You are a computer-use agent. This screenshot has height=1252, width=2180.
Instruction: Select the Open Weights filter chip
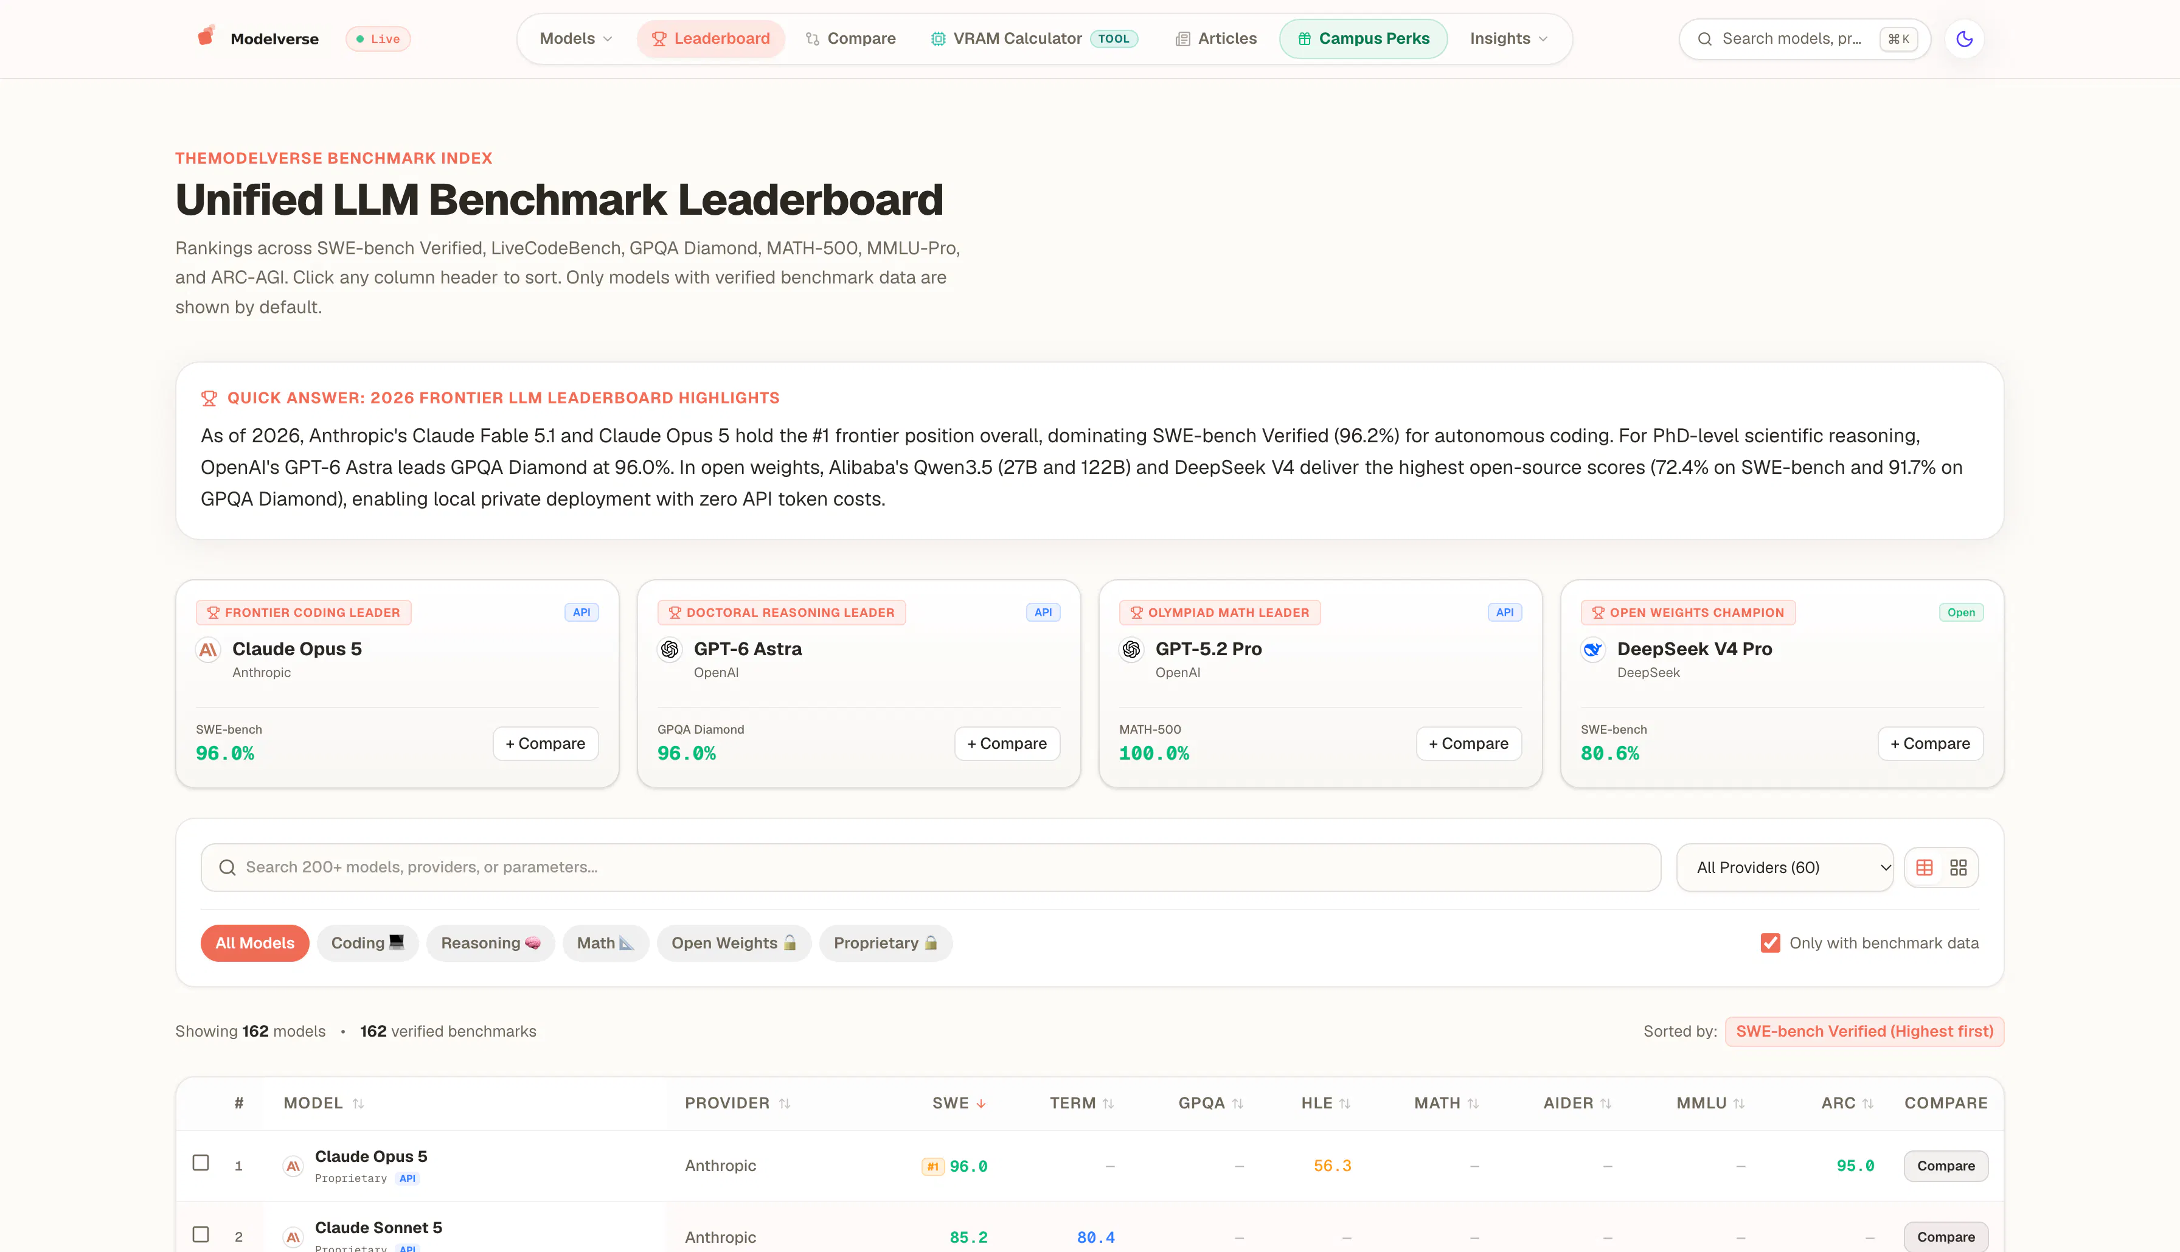[x=734, y=944]
